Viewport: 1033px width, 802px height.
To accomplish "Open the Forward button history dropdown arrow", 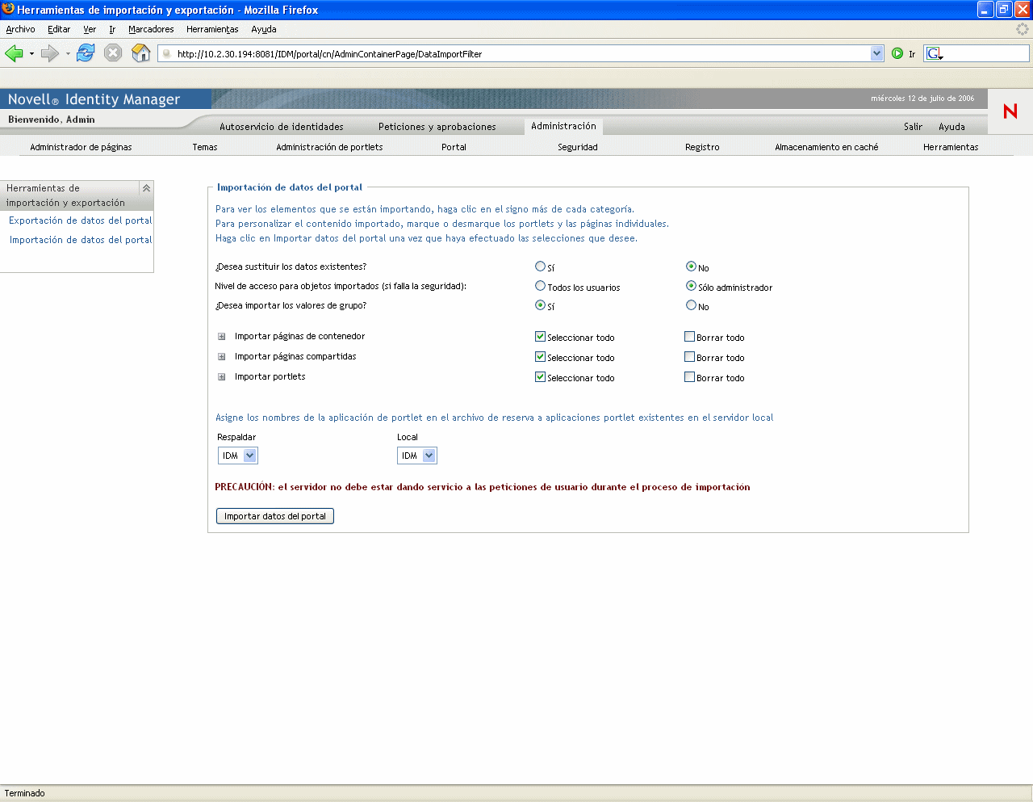I will coord(68,54).
